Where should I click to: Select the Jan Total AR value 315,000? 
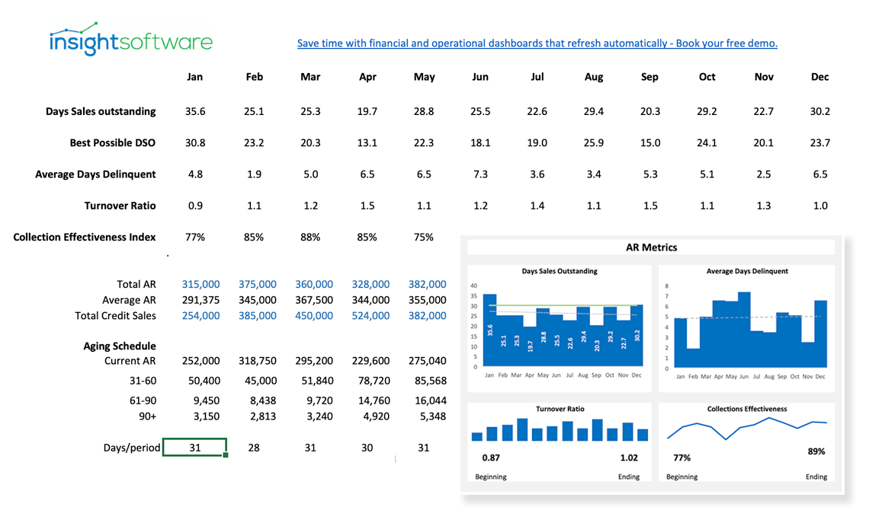(x=200, y=284)
